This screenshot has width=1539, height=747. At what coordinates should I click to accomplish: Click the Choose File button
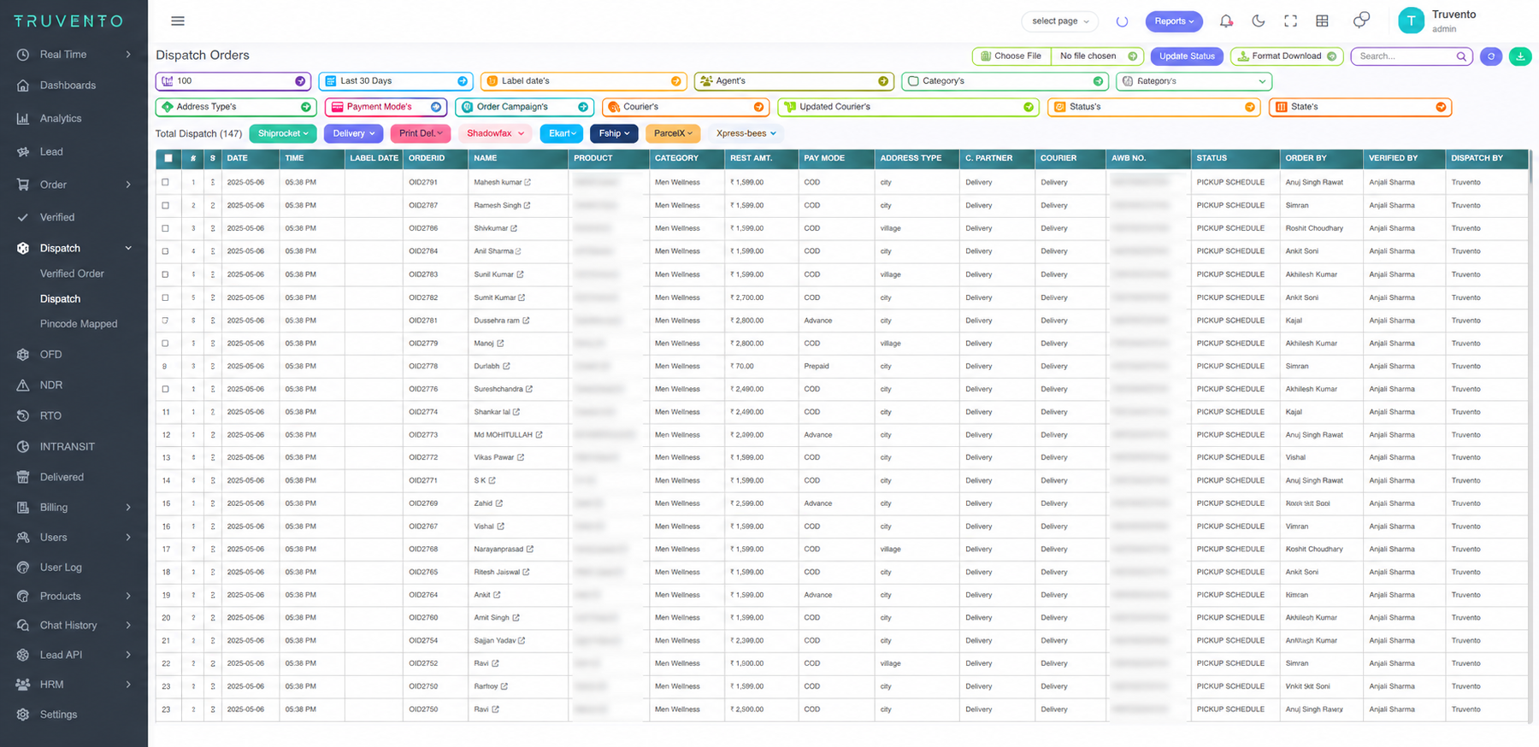point(1011,56)
